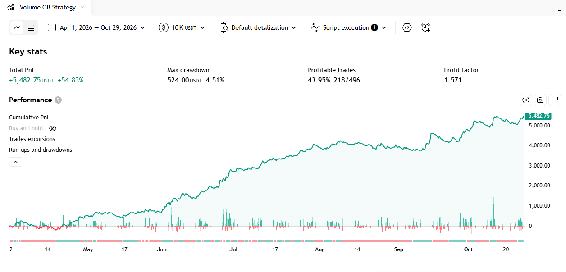Screen dimensions: 566x272
Task: Click the 3,000.00 value on the price axis
Action: (539, 166)
